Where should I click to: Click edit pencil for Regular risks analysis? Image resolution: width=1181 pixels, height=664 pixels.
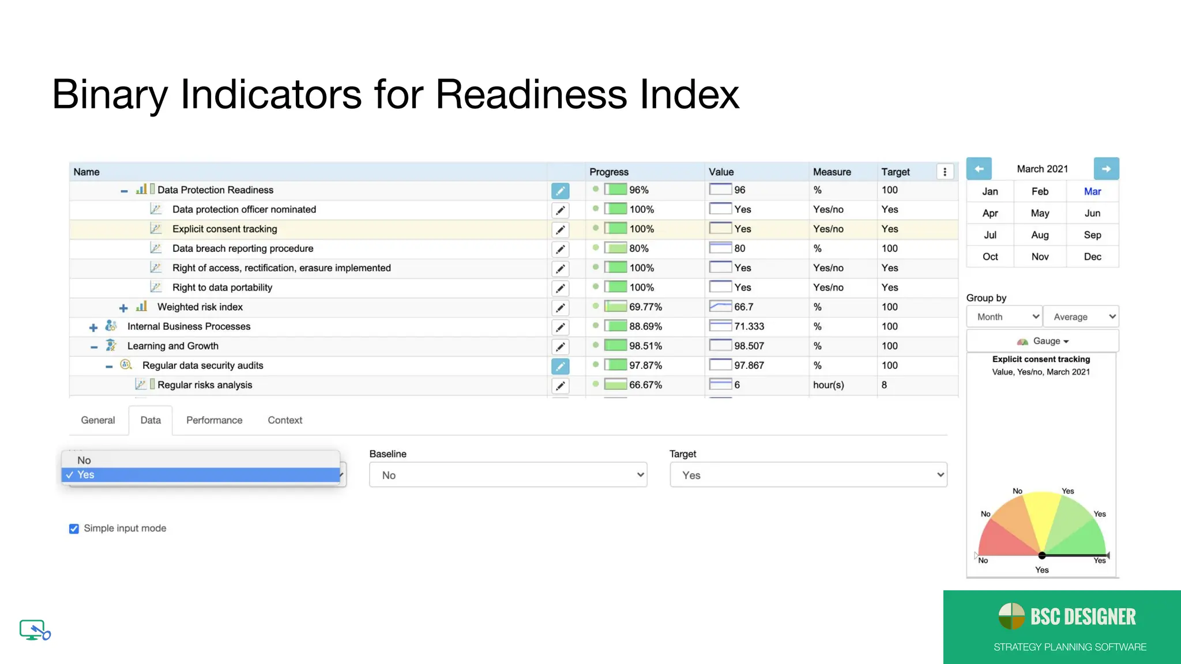pyautogui.click(x=560, y=386)
